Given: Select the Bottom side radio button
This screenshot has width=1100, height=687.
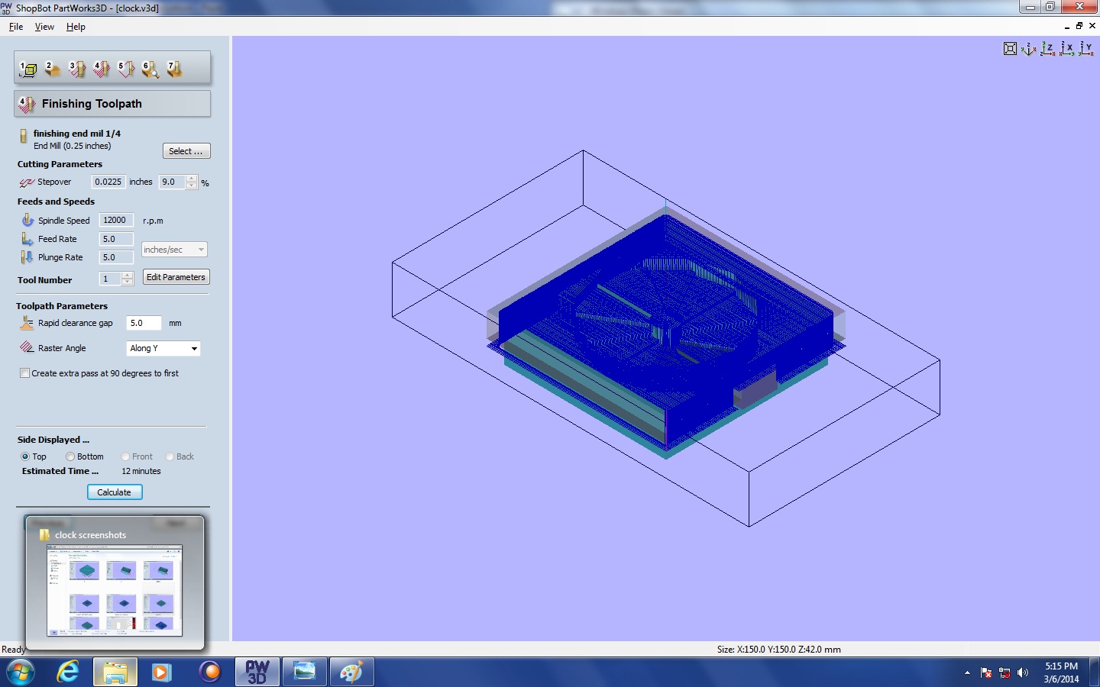Looking at the screenshot, I should tap(70, 456).
